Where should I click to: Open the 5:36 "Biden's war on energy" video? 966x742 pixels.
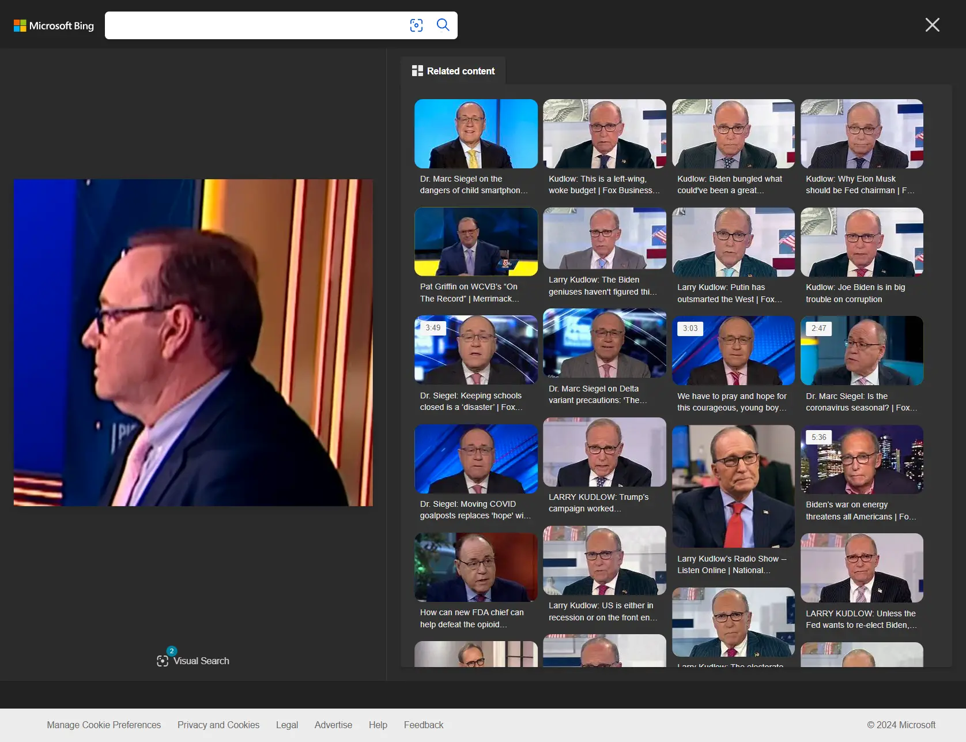(861, 459)
